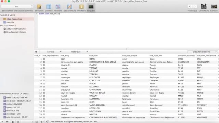Image resolution: width=219 pixels, height=123 pixels.
Task: Click the editor-results split divider handle
Action: pos(127,49)
